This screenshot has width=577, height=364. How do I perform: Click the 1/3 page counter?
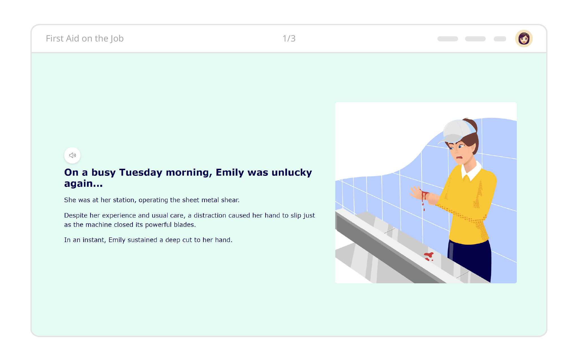[x=289, y=38]
